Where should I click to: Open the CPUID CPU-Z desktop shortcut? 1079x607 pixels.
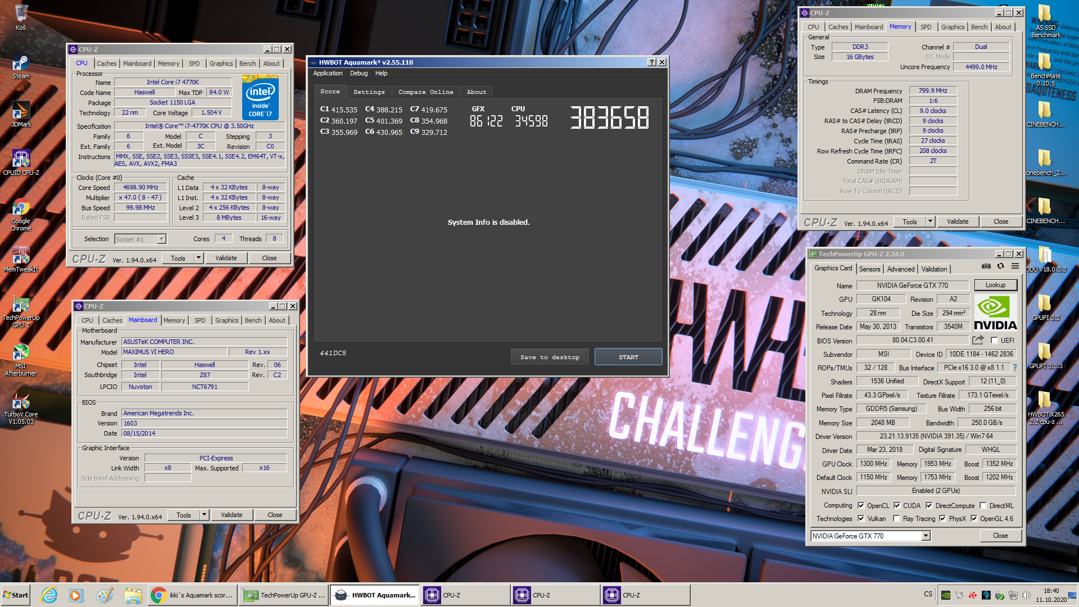(21, 163)
